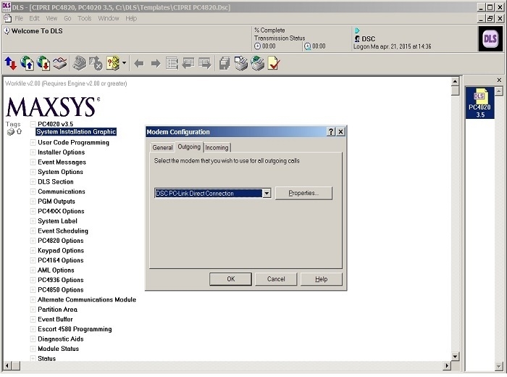
Task: Click the Modem Configuration question mark help button
Action: click(331, 132)
